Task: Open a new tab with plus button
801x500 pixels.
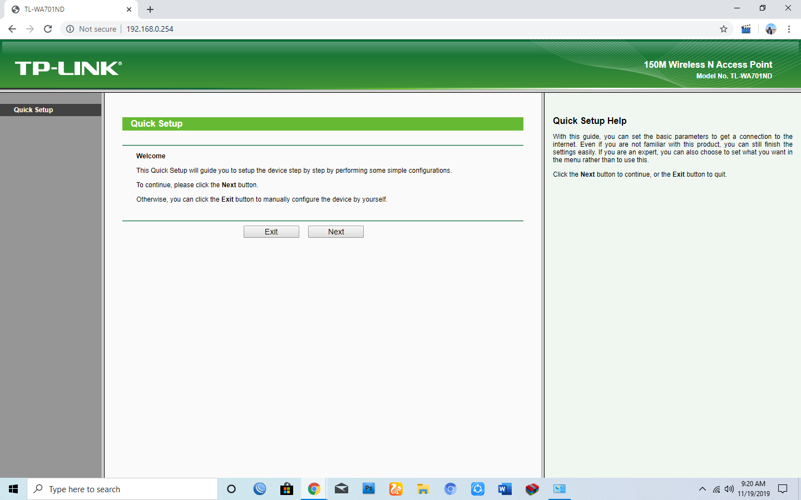Action: (x=150, y=9)
